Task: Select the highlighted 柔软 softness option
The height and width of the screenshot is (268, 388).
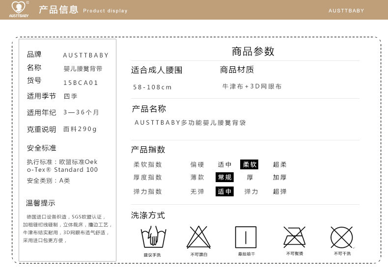Action: point(249,164)
